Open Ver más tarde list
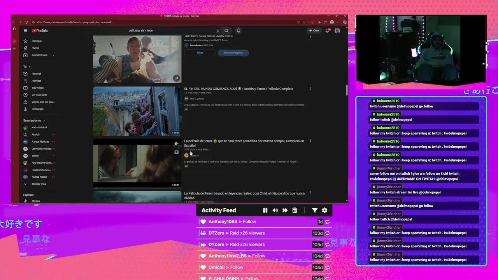 [39, 95]
